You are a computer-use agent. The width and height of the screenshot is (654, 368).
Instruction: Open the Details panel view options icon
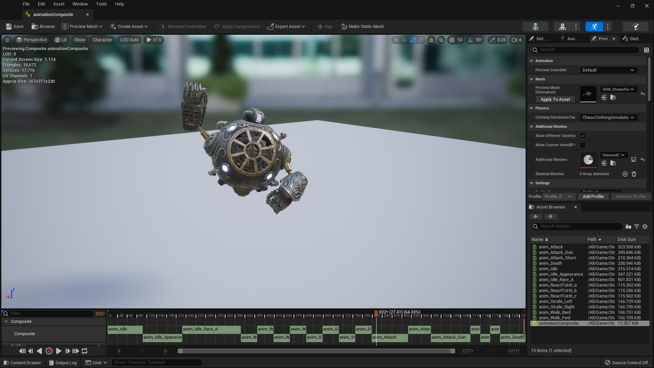647,50
